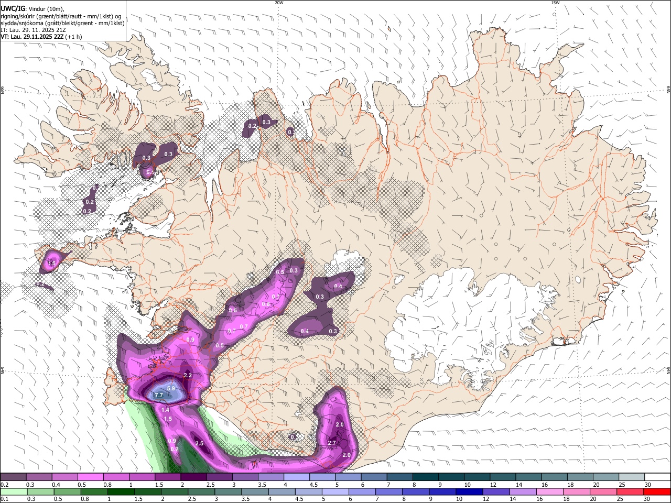
Task: Click the 20W longitude label
Action: click(279, 3)
